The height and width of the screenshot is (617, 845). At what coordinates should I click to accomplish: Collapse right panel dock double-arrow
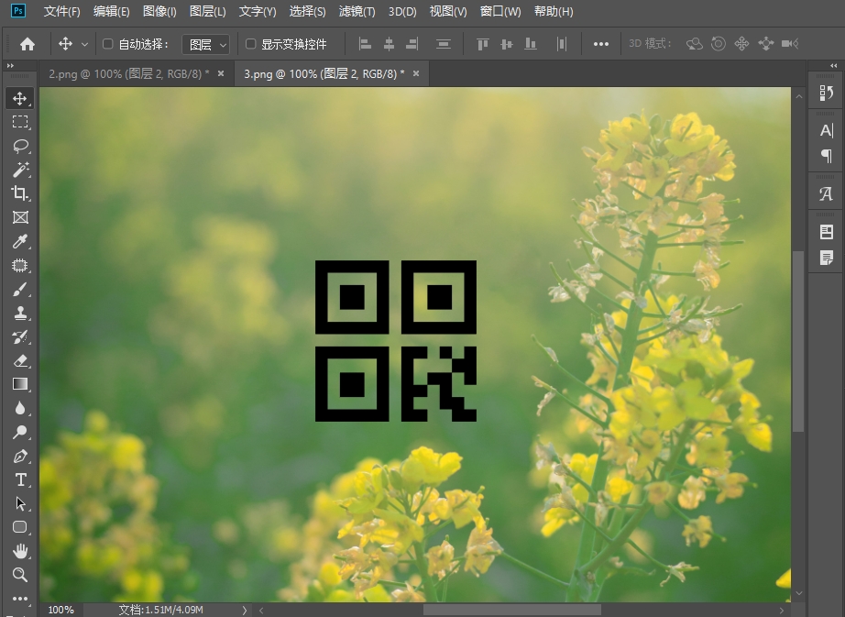(x=834, y=65)
